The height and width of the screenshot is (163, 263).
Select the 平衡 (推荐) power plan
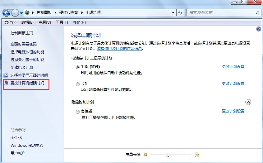(x=77, y=67)
